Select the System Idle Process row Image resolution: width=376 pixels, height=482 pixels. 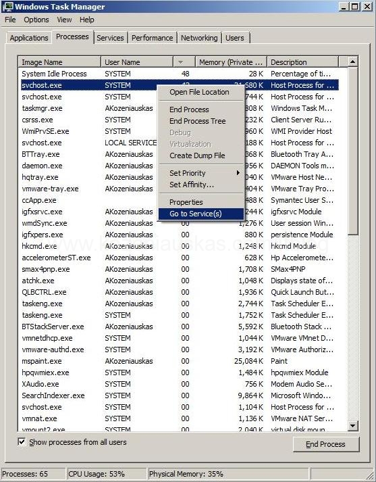(180, 74)
